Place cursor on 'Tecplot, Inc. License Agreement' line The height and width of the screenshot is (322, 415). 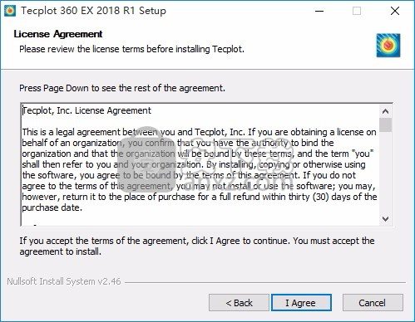86,110
